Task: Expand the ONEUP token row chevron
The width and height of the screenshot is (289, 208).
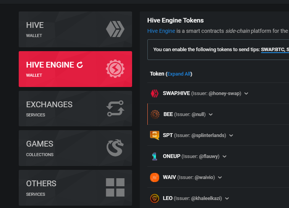Action: point(224,156)
